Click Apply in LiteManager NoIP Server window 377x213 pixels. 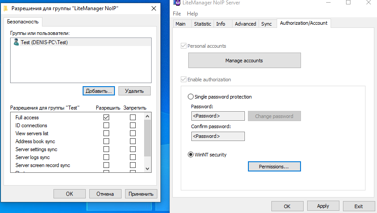tap(323, 206)
